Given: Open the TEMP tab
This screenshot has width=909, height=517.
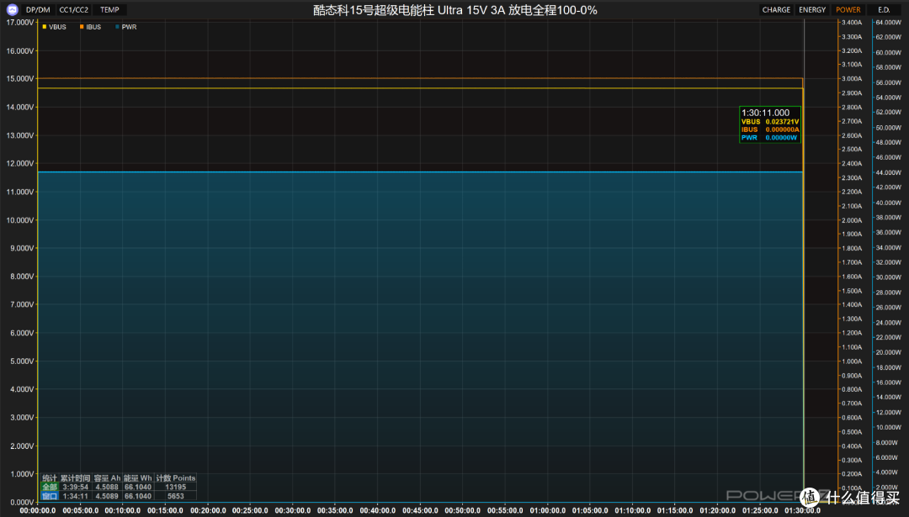Looking at the screenshot, I should coord(109,10).
